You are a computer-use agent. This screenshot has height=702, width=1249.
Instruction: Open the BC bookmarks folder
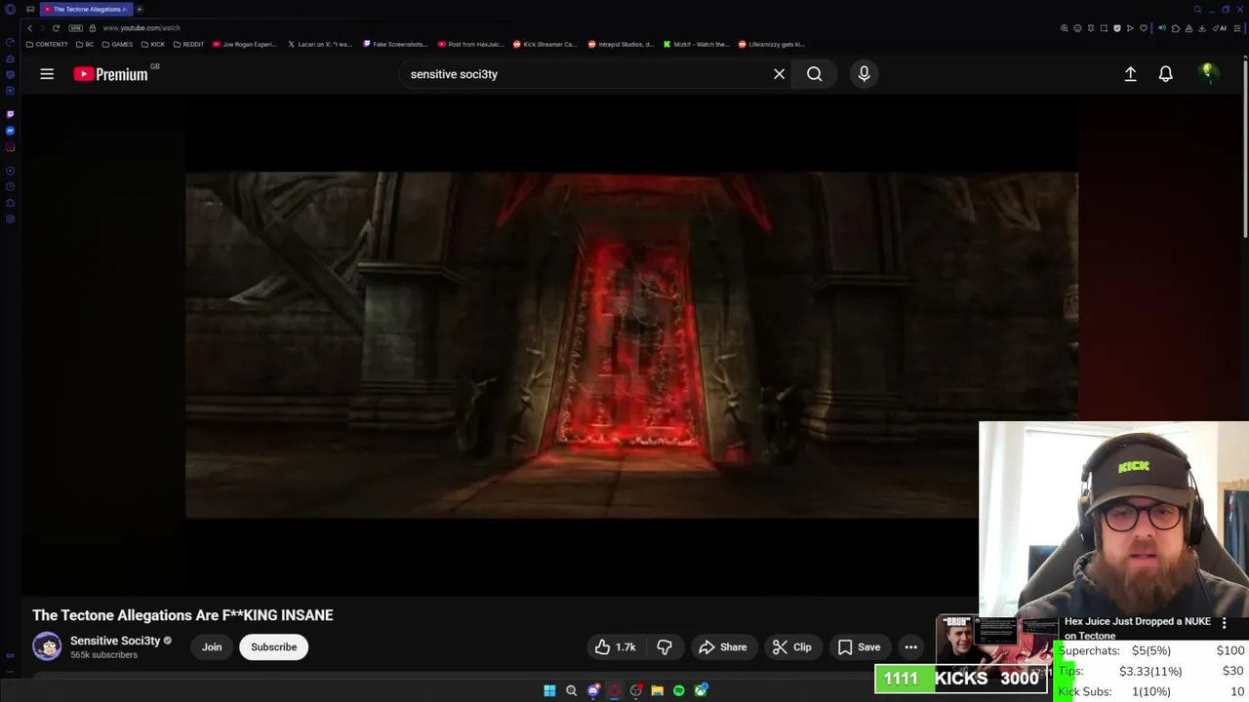(x=85, y=44)
